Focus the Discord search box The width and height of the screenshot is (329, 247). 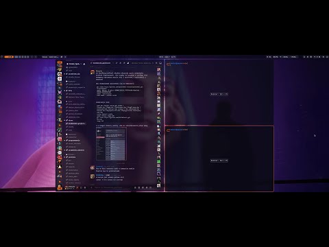(x=143, y=63)
